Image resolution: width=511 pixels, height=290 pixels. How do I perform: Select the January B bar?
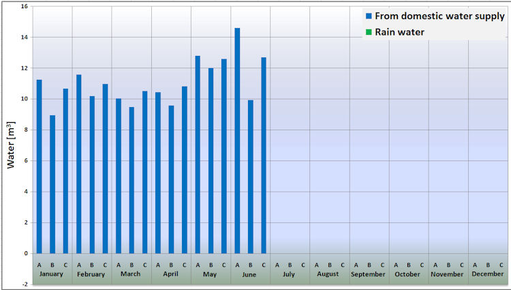coord(52,184)
